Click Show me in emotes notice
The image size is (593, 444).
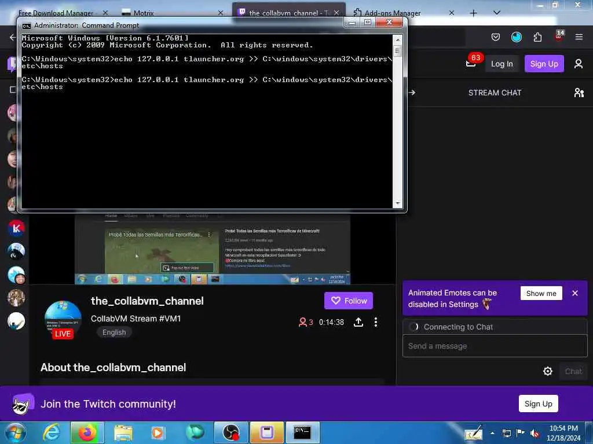pos(541,293)
